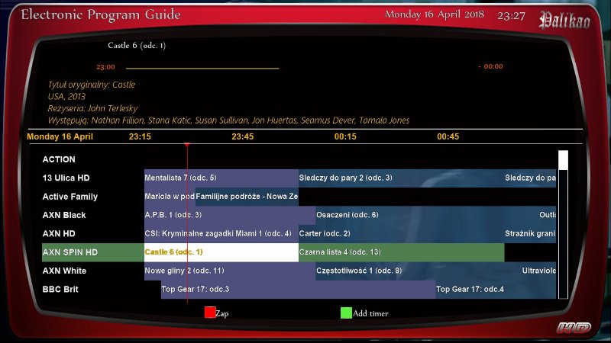Click the 00:45 timeline label

[448, 136]
